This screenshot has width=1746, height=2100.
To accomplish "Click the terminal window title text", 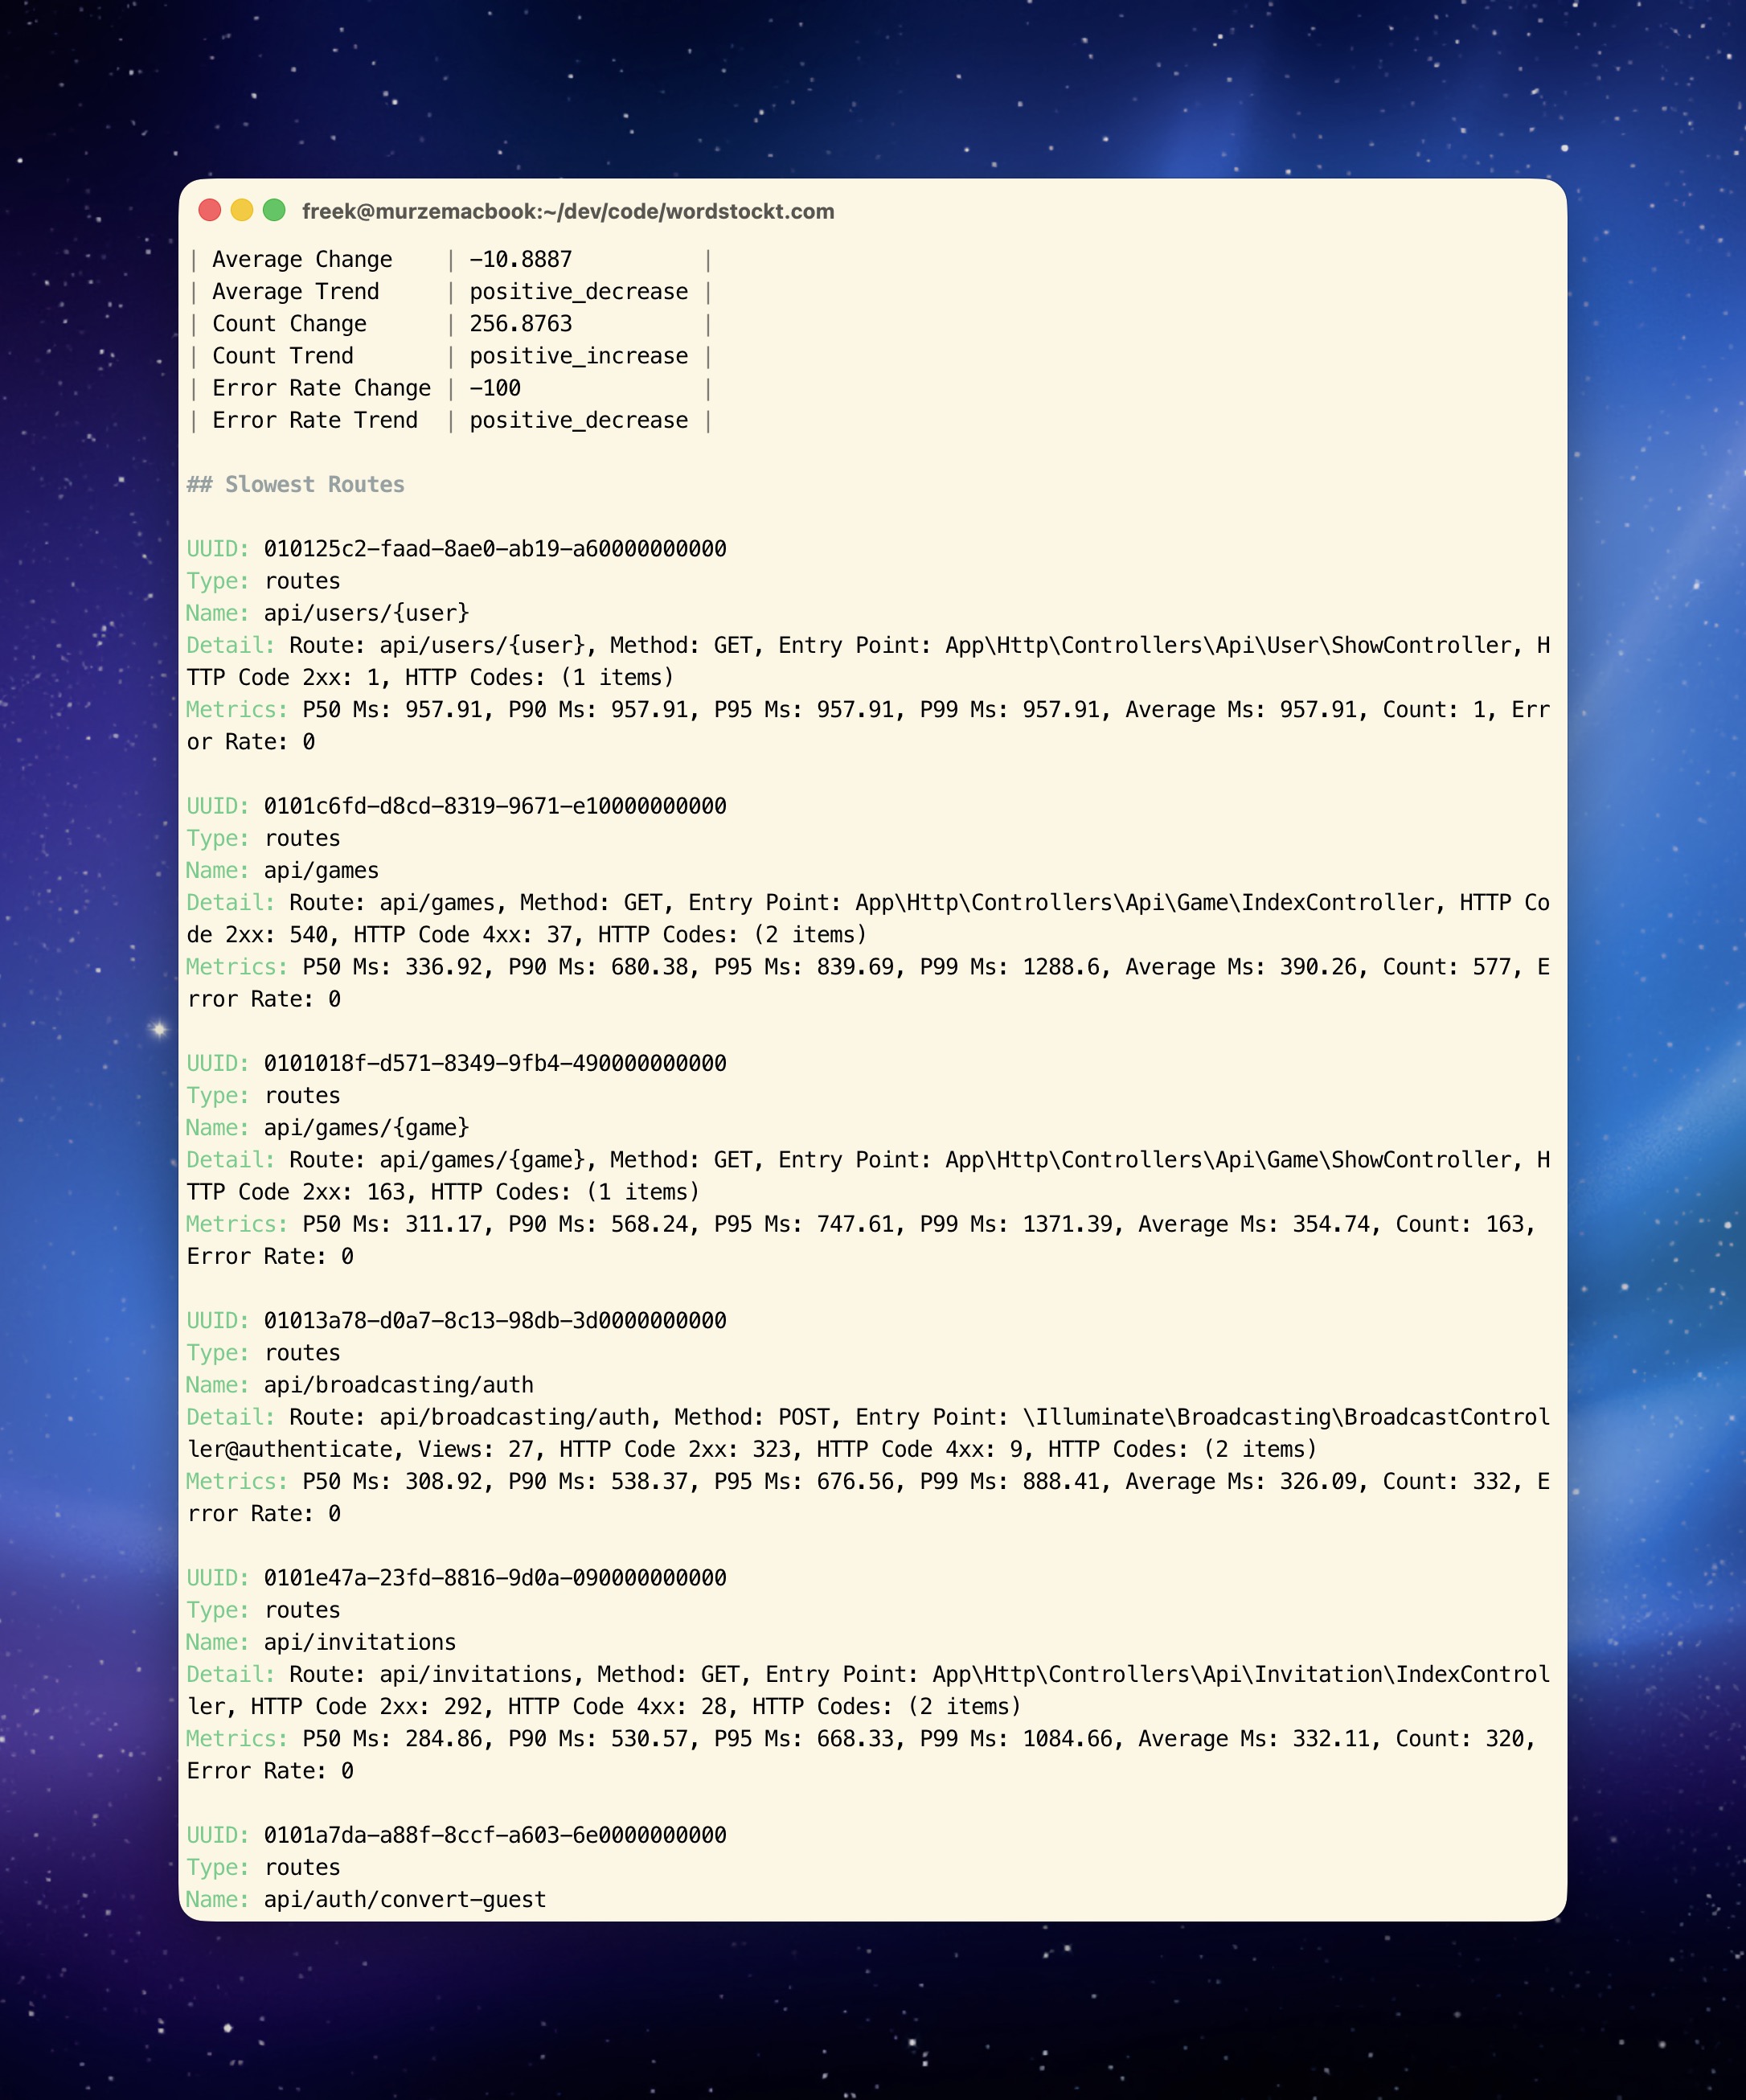I will (x=568, y=211).
